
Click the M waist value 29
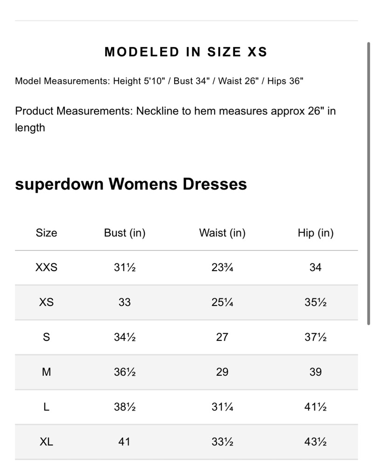click(x=222, y=372)
